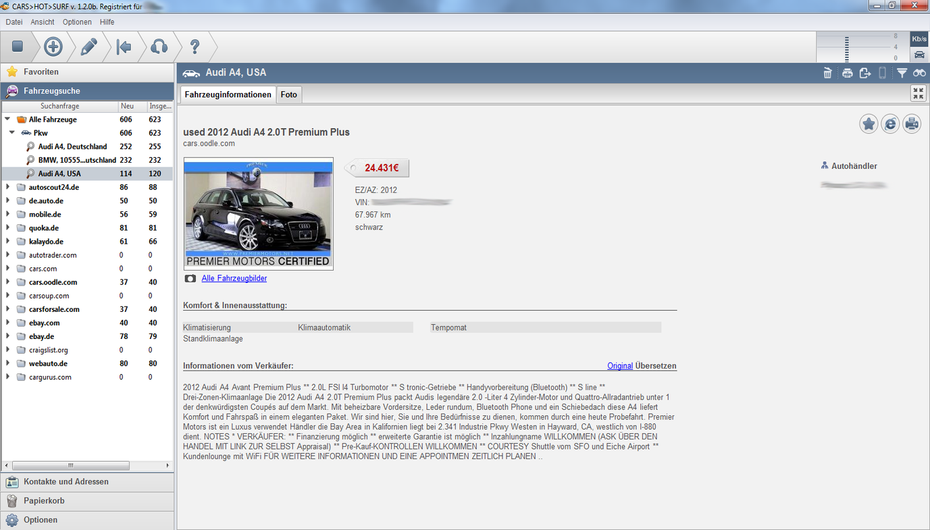
Task: Open help with the question mark icon
Action: point(195,47)
